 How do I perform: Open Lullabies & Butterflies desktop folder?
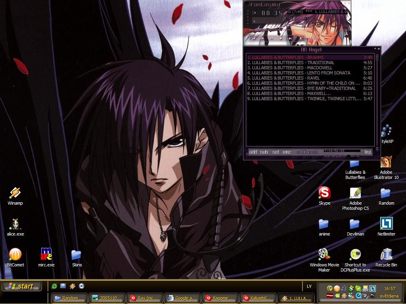click(355, 170)
